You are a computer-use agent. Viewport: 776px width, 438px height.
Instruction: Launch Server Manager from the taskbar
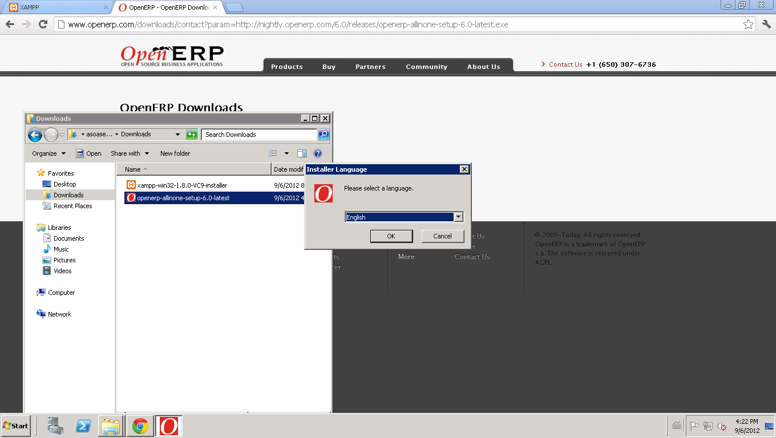coord(55,425)
